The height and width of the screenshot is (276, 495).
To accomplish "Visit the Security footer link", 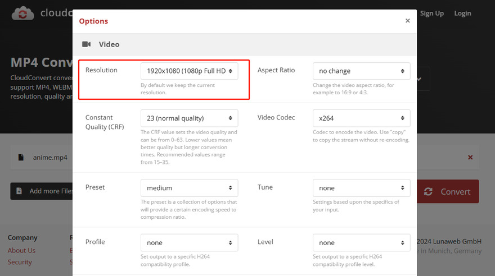I will (x=20, y=262).
